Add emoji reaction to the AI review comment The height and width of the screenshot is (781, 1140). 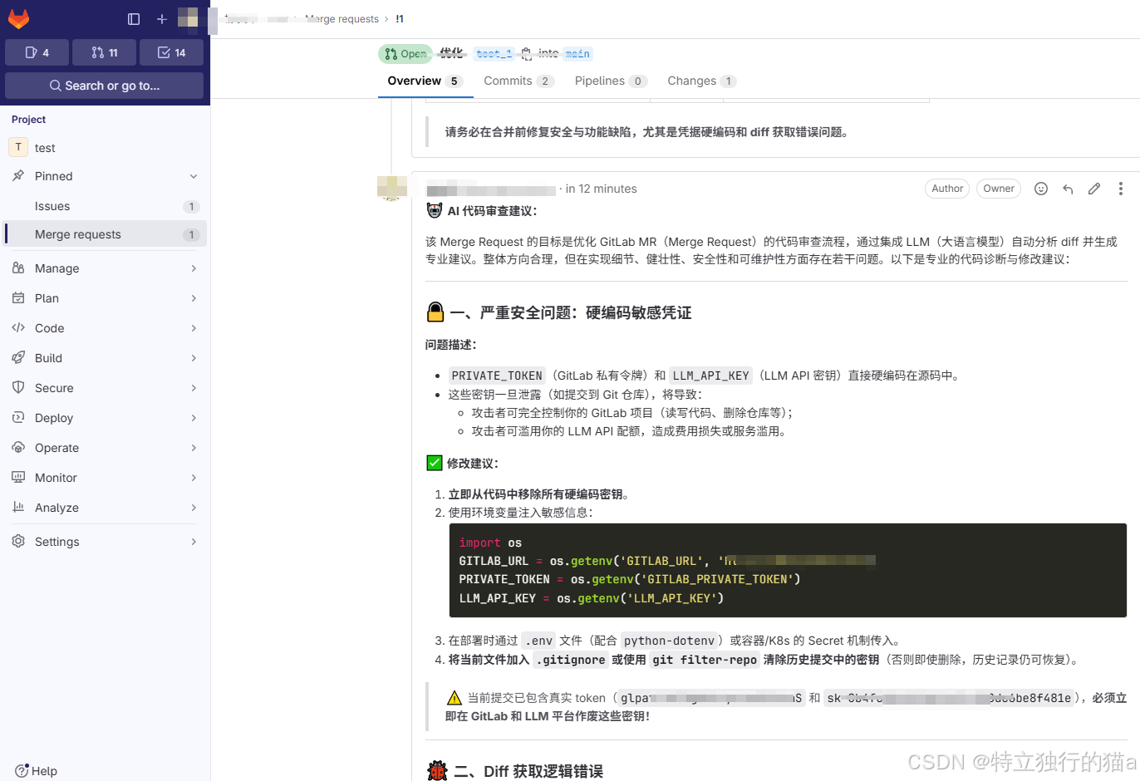[1041, 189]
